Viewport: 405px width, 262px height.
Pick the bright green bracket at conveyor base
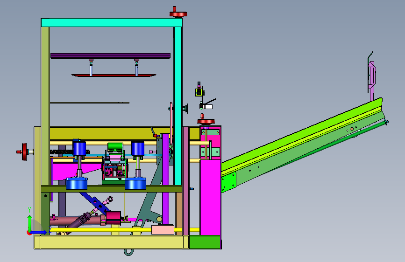[228, 183]
